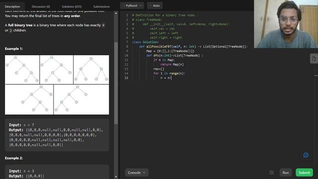Open the Description tab

click(12, 6)
